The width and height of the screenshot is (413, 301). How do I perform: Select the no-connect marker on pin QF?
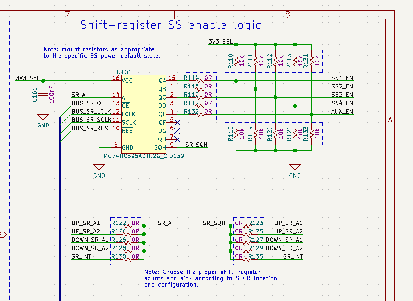[177, 122]
